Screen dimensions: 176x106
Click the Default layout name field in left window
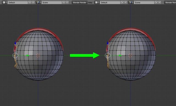pyautogui.click(x=18, y=2)
